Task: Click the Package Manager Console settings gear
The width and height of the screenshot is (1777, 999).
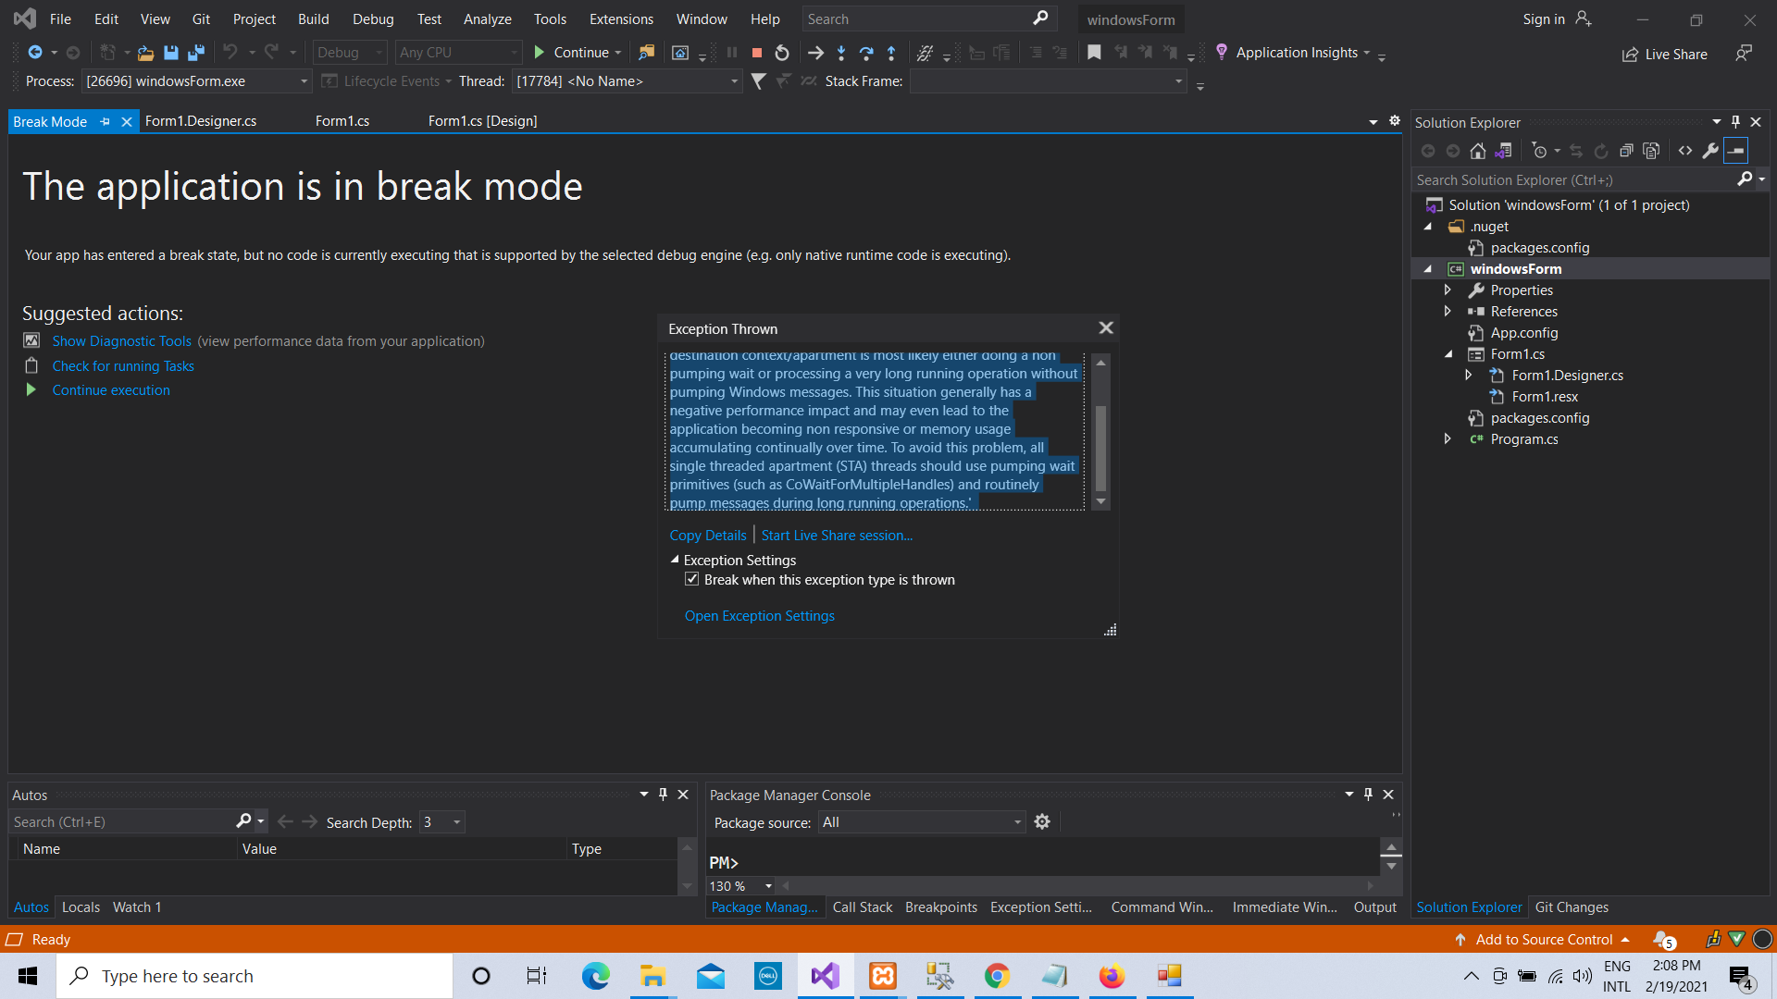Action: coord(1042,822)
